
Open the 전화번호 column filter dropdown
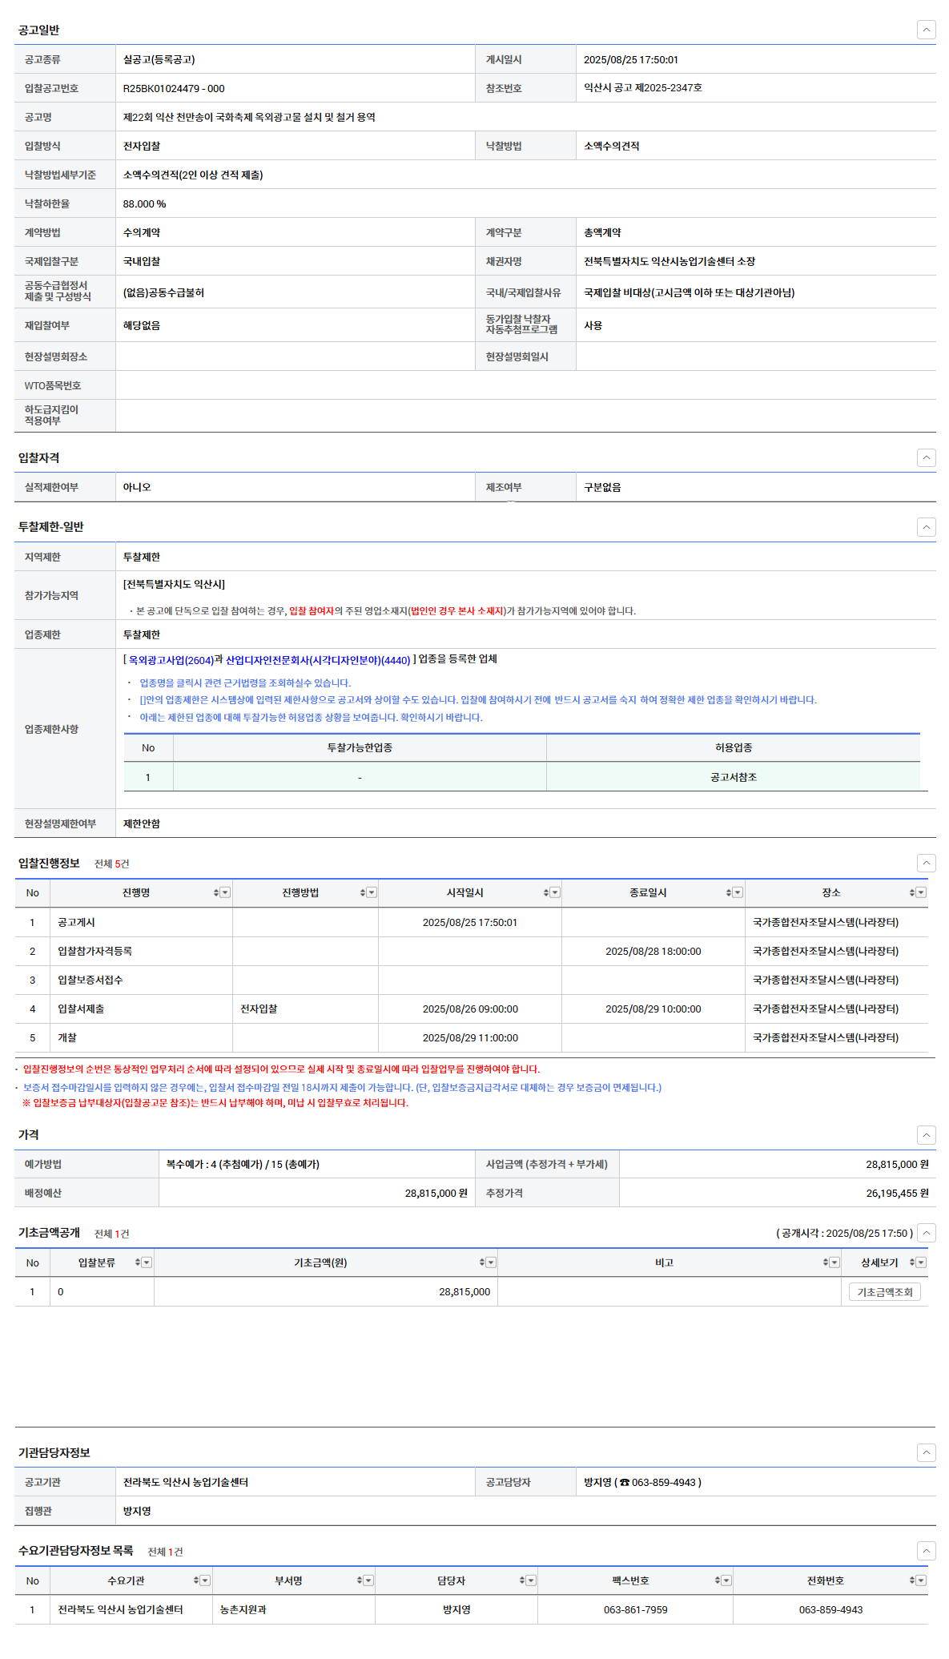(x=921, y=1580)
